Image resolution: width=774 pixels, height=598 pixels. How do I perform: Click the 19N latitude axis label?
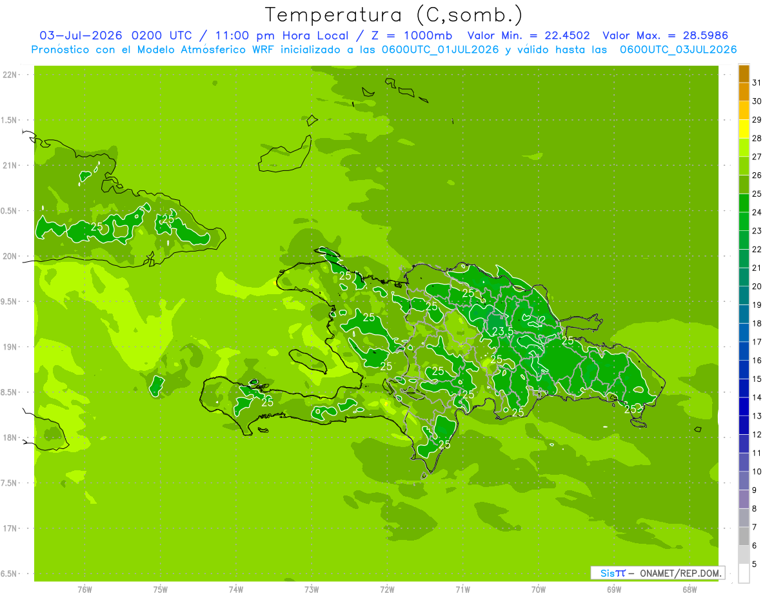click(11, 347)
